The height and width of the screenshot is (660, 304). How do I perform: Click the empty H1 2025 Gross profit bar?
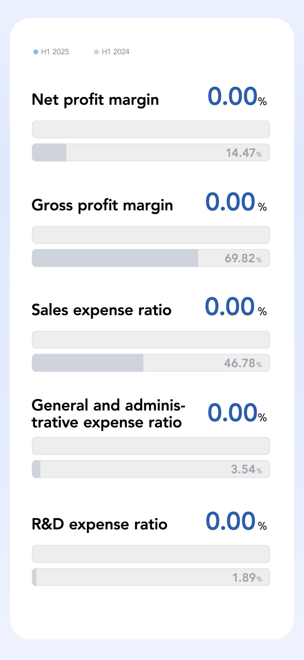pyautogui.click(x=151, y=235)
